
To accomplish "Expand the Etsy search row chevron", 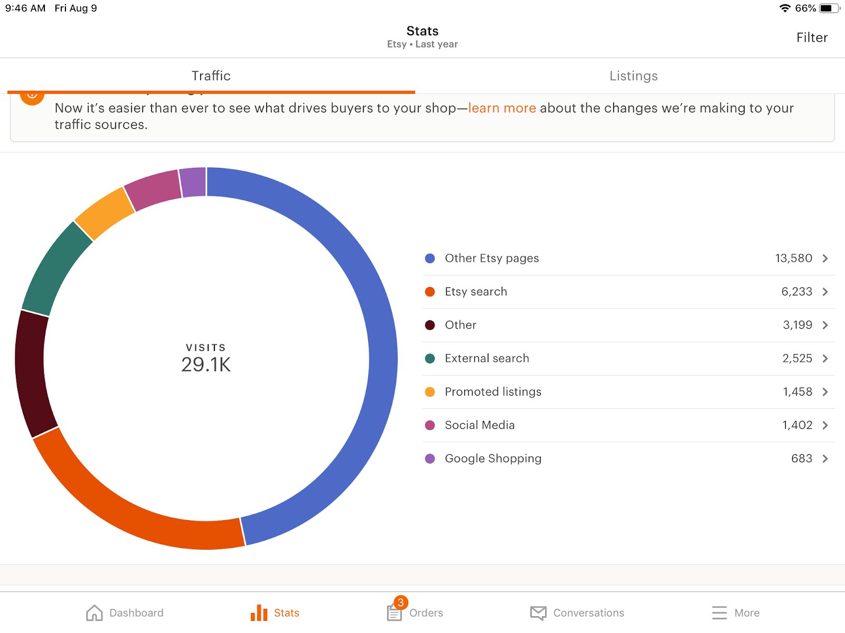I will 825,292.
